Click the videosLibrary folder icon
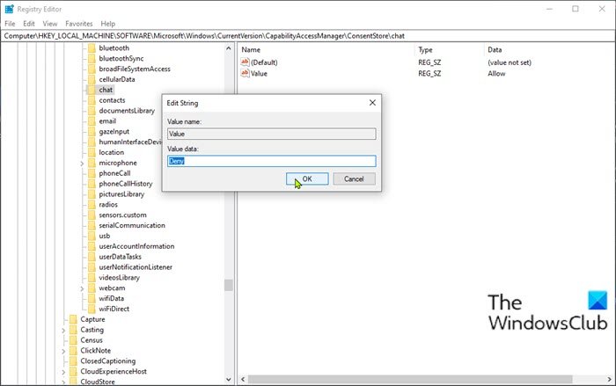 point(92,278)
